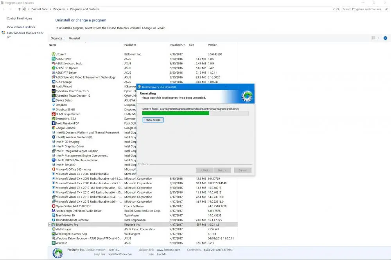Click the Next button in uninstaller
Image resolution: width=391 pixels, height=260 pixels.
(x=222, y=170)
